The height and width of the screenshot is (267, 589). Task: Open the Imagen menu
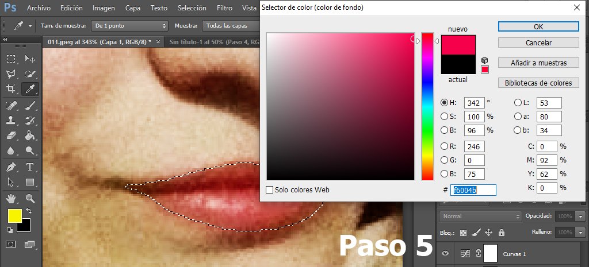click(x=104, y=8)
